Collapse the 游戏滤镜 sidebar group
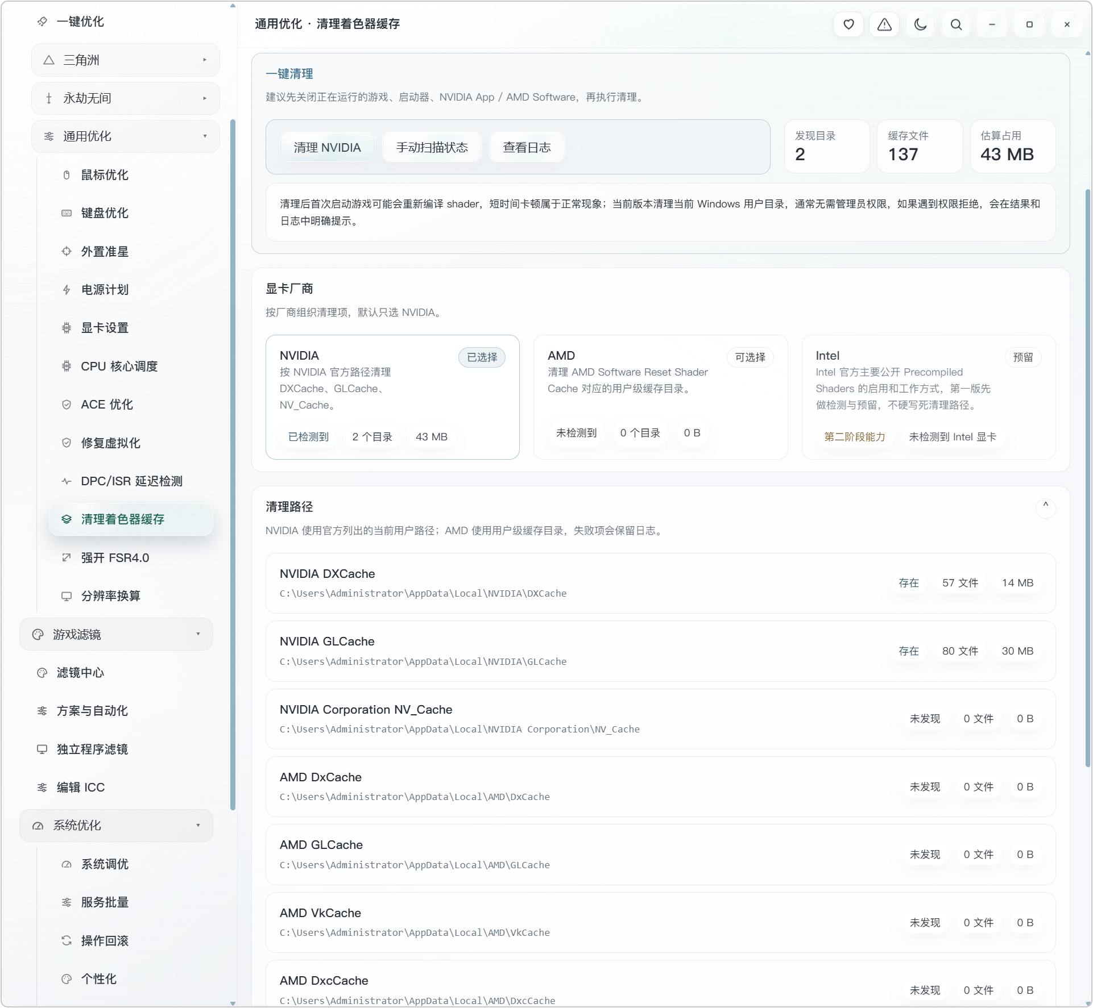Image resolution: width=1093 pixels, height=1008 pixels. [116, 634]
